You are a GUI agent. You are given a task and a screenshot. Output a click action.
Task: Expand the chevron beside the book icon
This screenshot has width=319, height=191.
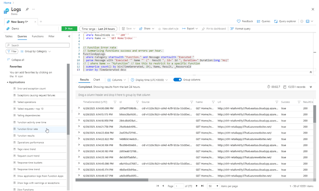pyautogui.click(x=312, y=21)
